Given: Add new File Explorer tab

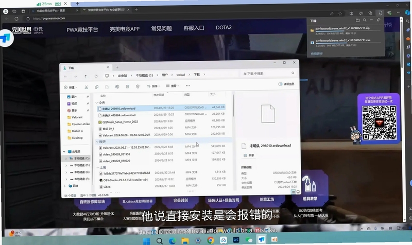Looking at the screenshot, I should [x=117, y=67].
